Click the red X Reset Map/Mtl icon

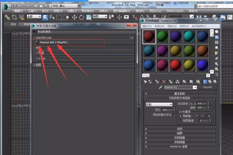click(164, 81)
